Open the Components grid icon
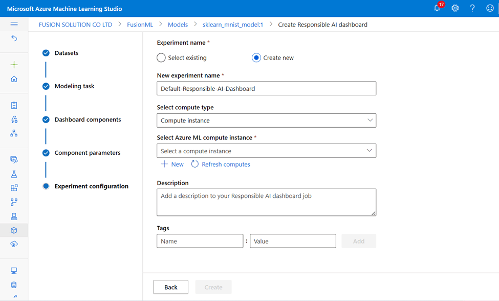This screenshot has height=301, width=499. 14,188
